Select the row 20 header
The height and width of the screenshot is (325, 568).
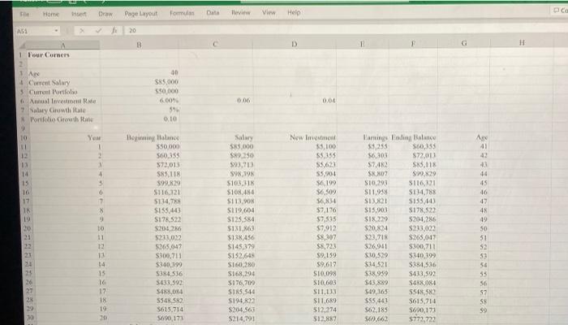(x=28, y=229)
